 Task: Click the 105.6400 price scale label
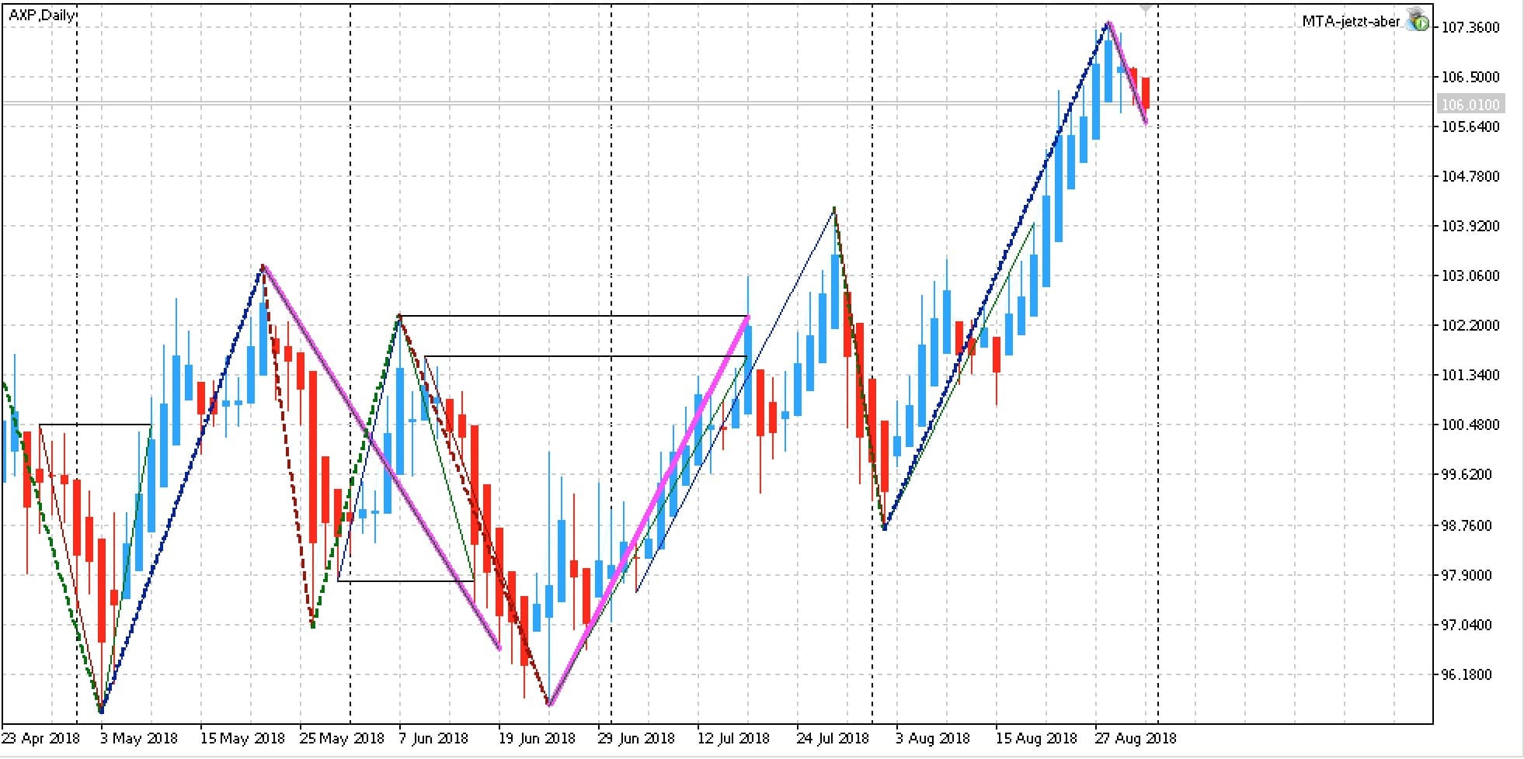[1470, 126]
